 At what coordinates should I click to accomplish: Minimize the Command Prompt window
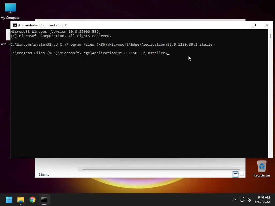(242, 25)
